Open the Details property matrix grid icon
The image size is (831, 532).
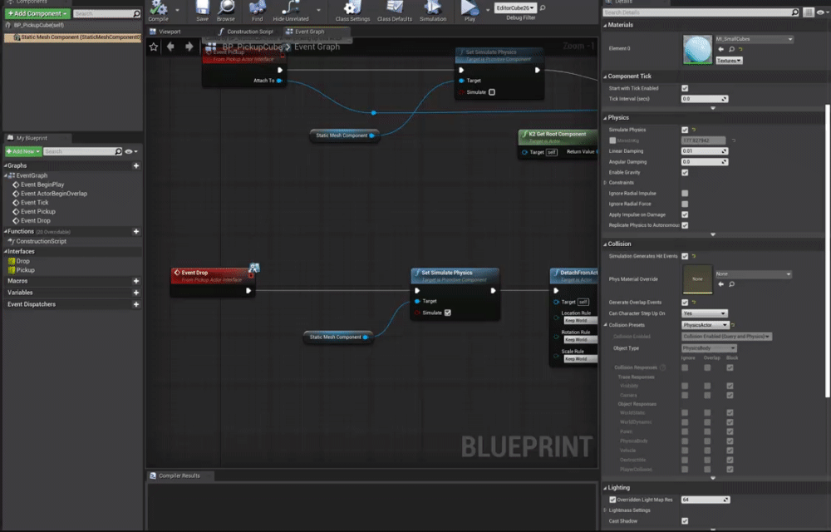tap(809, 12)
